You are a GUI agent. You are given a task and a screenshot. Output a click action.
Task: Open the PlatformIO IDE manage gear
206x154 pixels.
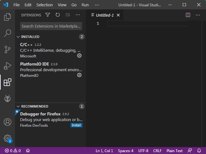[x=79, y=75]
